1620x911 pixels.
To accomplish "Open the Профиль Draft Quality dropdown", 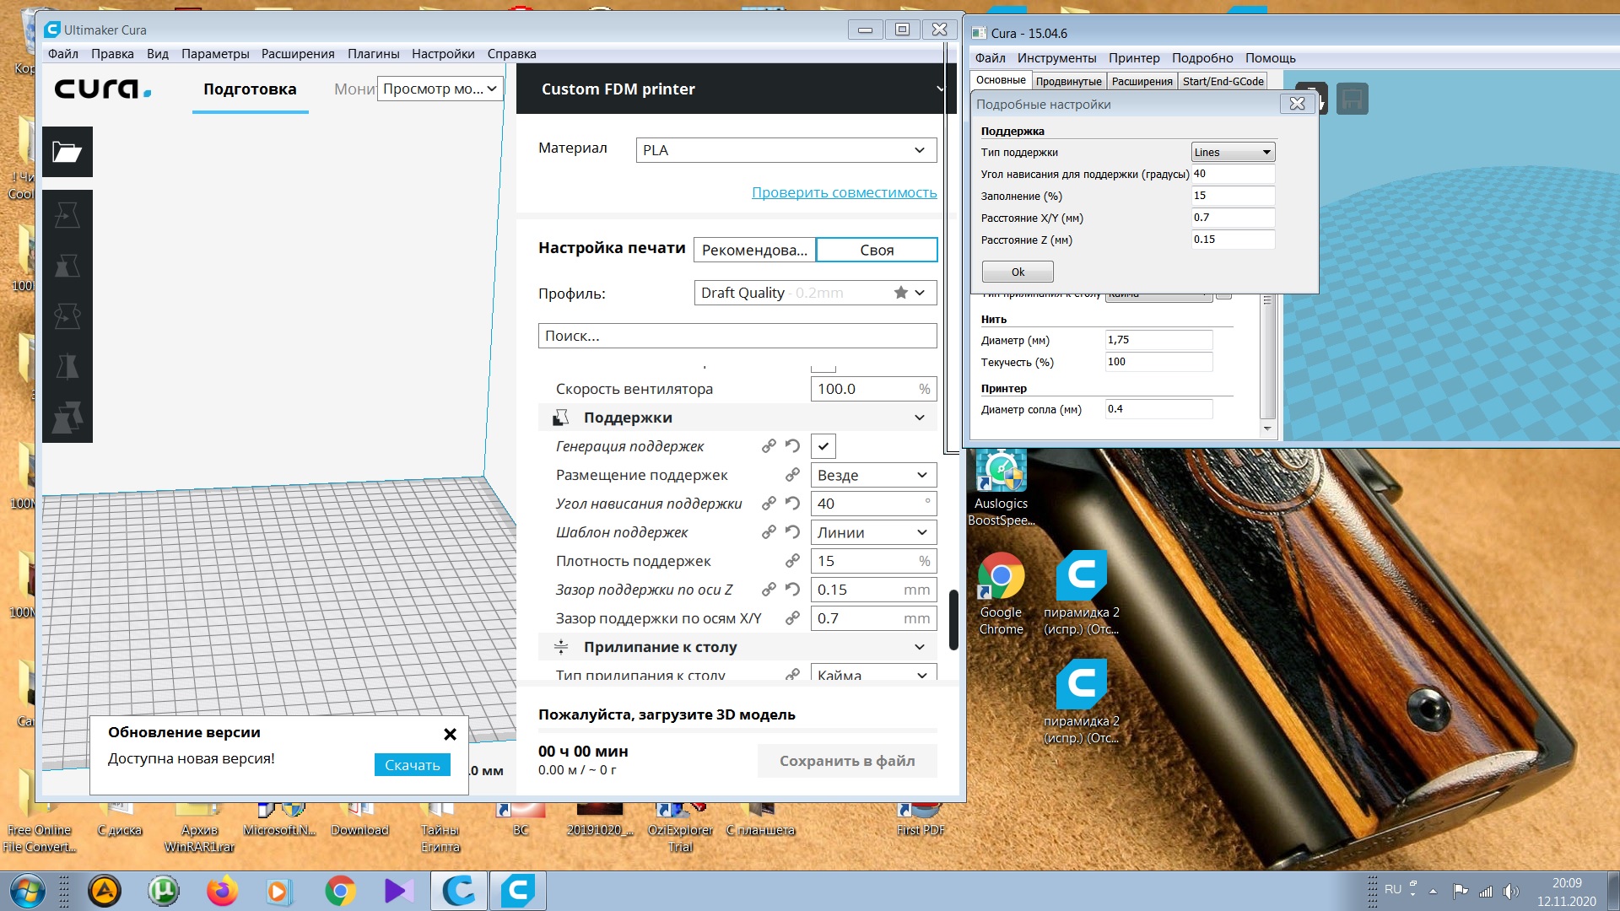I will coord(815,293).
